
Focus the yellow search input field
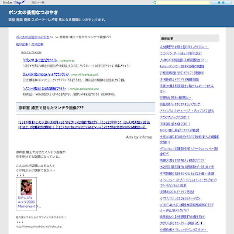(x=183, y=2)
